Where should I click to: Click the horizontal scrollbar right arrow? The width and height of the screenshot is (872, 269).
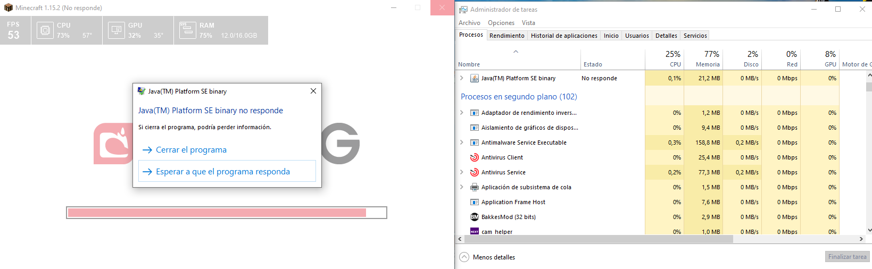pyautogui.click(x=861, y=239)
